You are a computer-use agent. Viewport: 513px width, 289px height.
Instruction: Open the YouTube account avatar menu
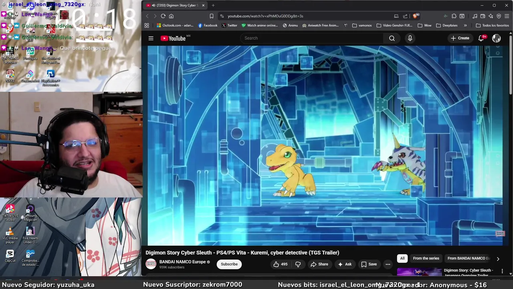coord(497,38)
